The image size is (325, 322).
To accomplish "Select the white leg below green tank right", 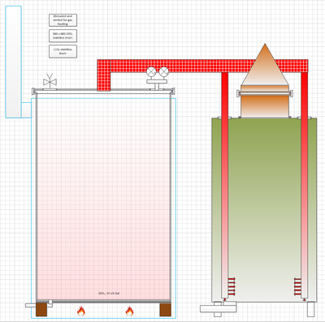I will pos(311,309).
